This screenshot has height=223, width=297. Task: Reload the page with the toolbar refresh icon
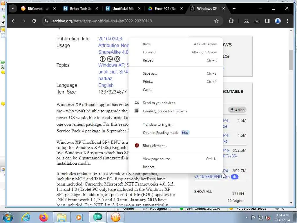[34, 21]
